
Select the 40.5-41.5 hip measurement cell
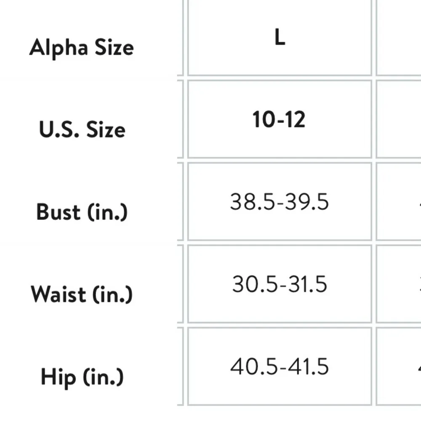[280, 366]
